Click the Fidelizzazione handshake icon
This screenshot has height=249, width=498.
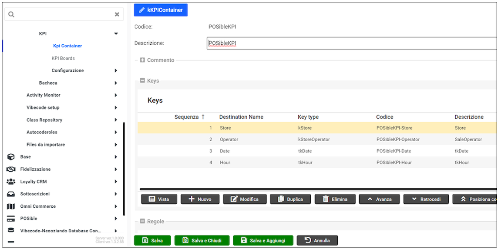[x=11, y=169]
